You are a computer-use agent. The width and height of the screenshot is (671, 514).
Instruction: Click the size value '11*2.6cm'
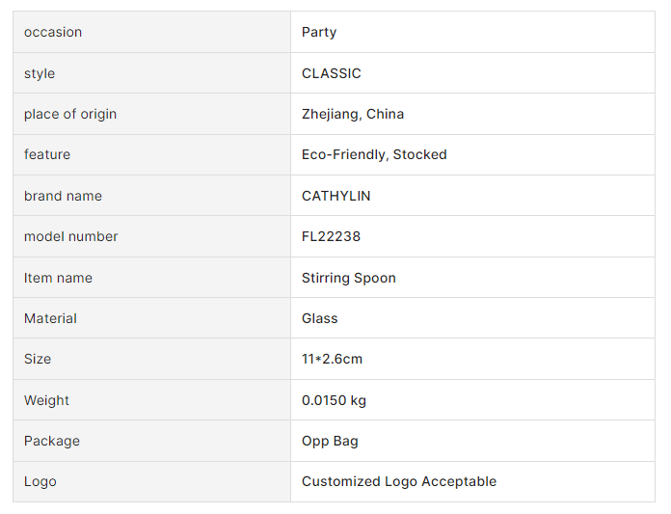click(332, 359)
